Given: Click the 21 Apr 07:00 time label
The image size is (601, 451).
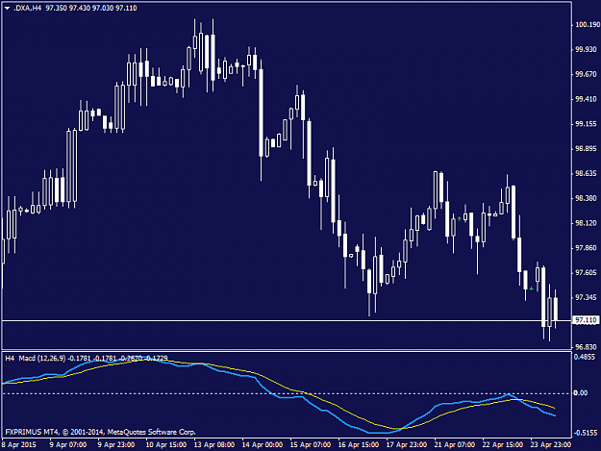Looking at the screenshot, I should click(455, 445).
